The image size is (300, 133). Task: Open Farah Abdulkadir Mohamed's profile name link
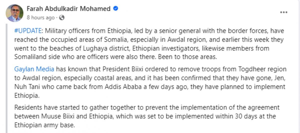68,9
